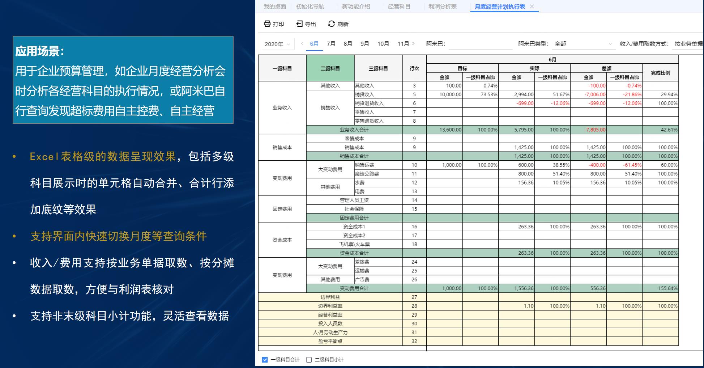Select the 9月 month
This screenshot has height=368, width=704.
(364, 44)
